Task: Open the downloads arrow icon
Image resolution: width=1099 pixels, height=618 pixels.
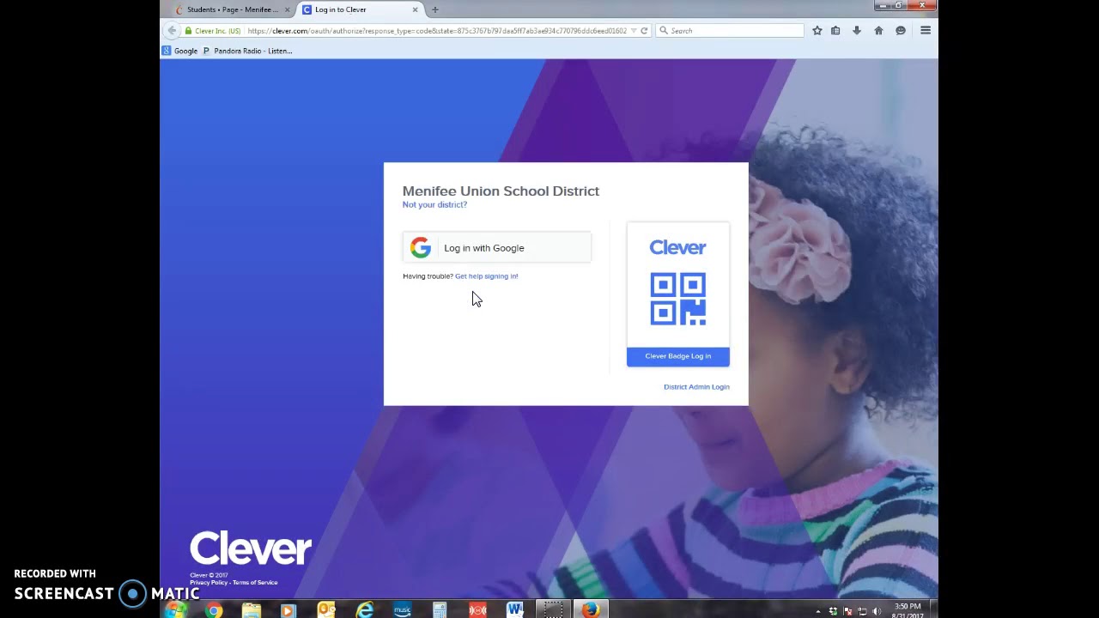Action: click(x=857, y=31)
